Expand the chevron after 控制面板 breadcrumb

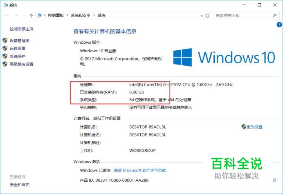(67, 16)
